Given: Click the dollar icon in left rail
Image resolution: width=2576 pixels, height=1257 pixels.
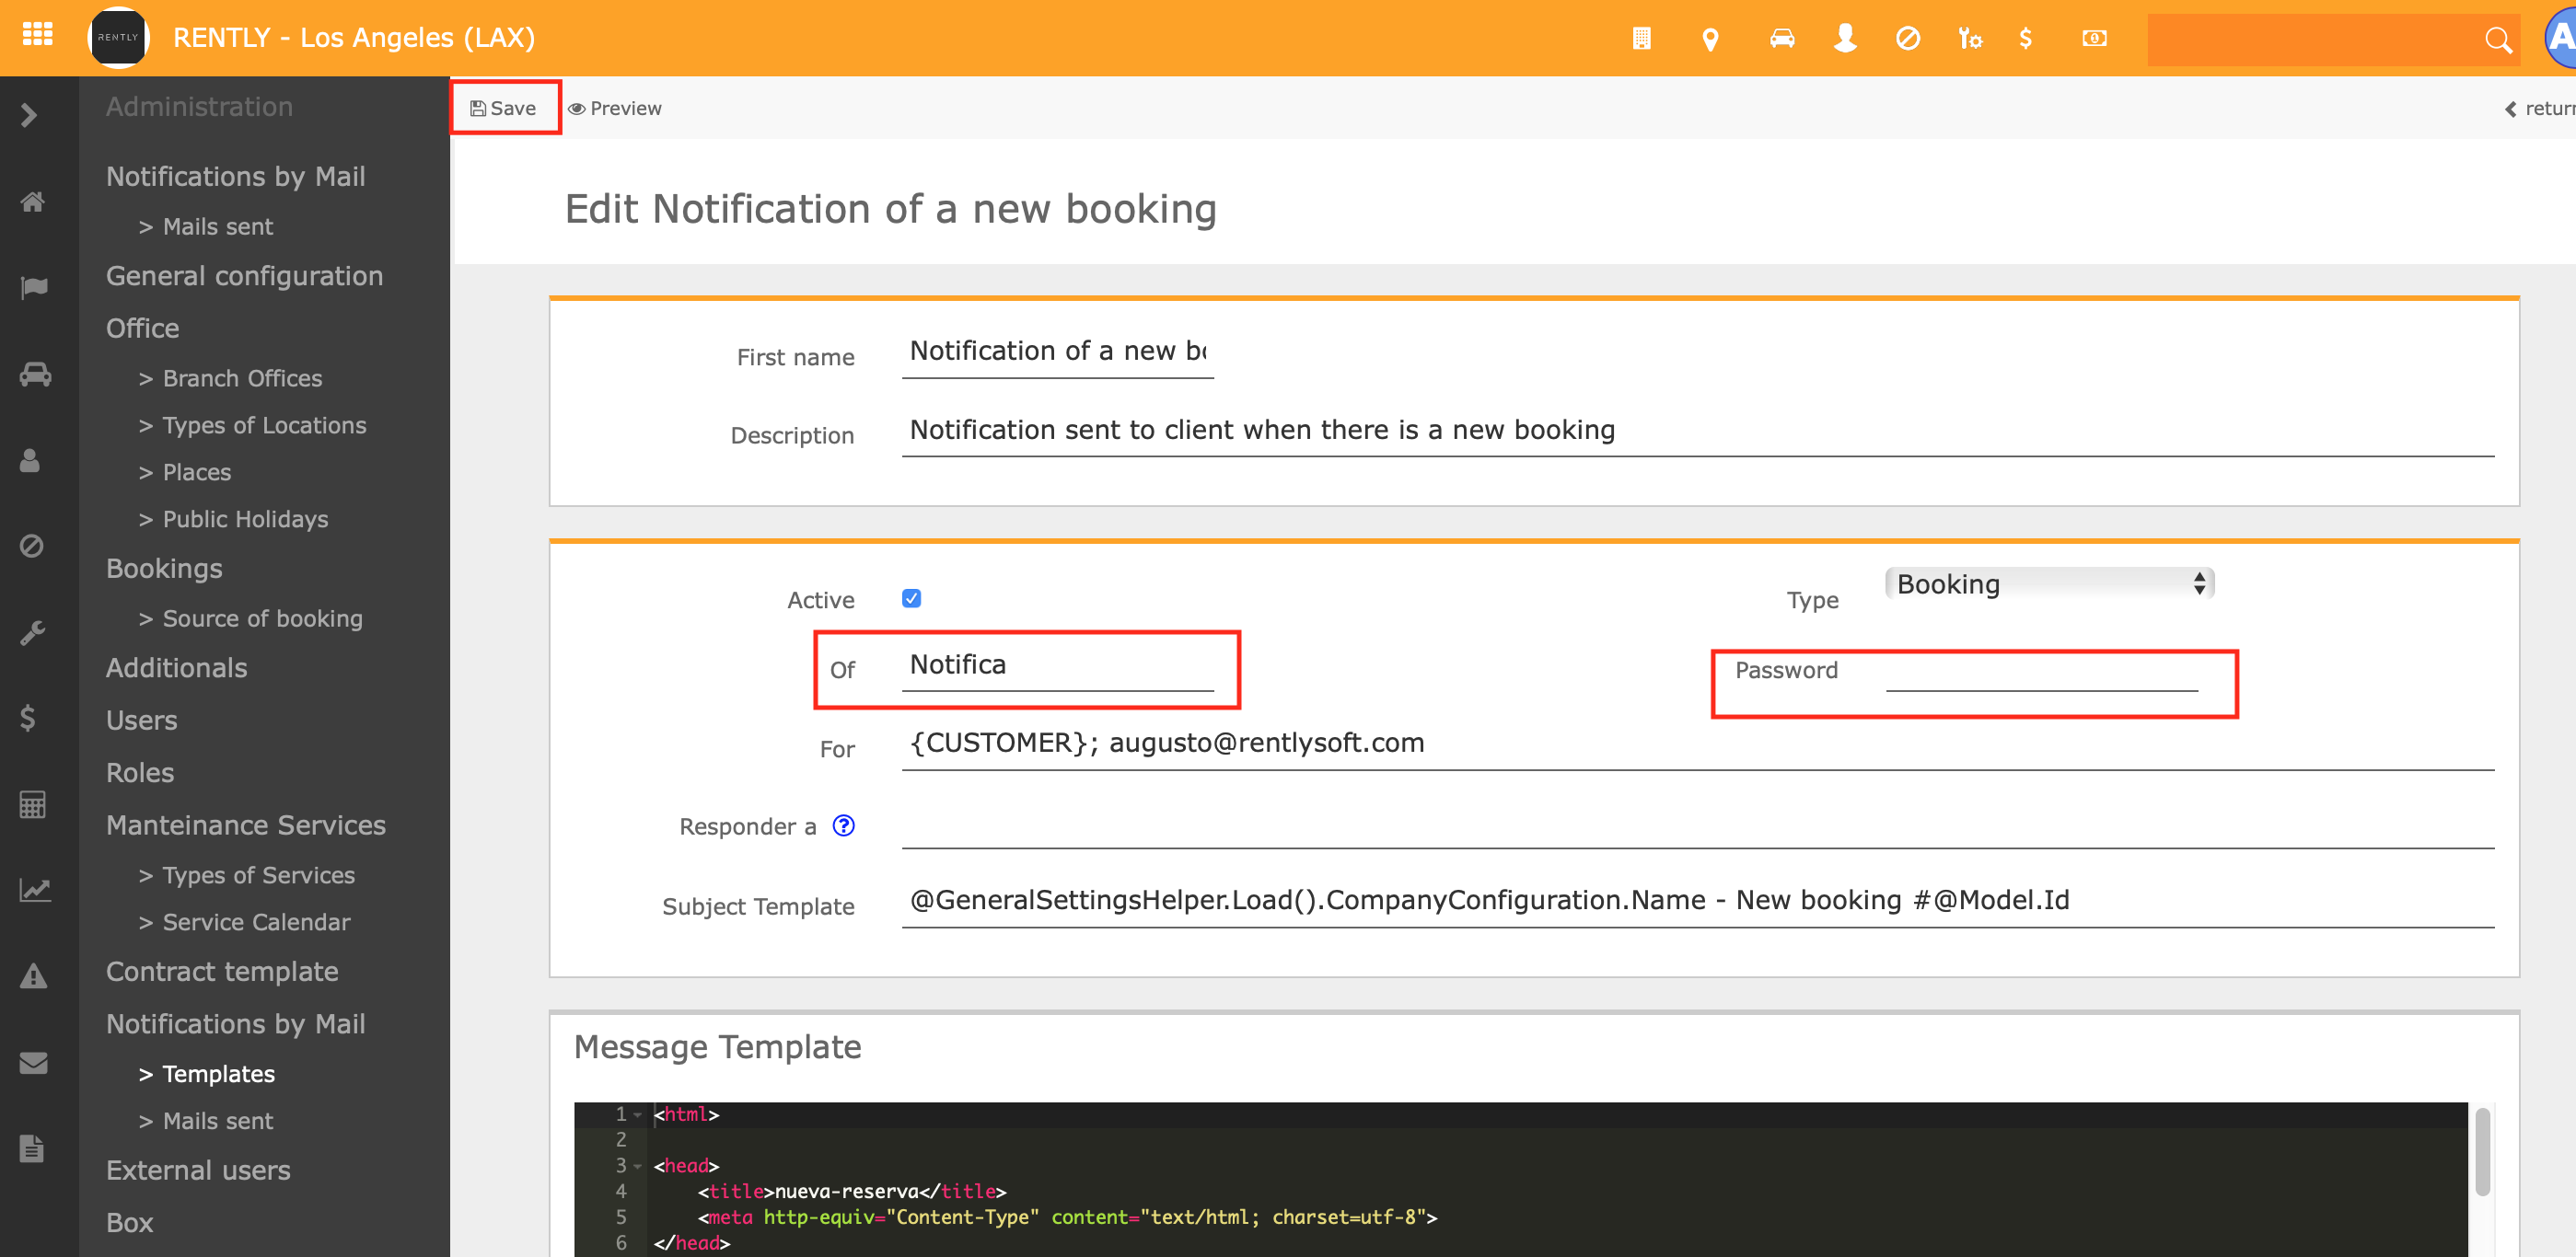Looking at the screenshot, I should point(28,718).
